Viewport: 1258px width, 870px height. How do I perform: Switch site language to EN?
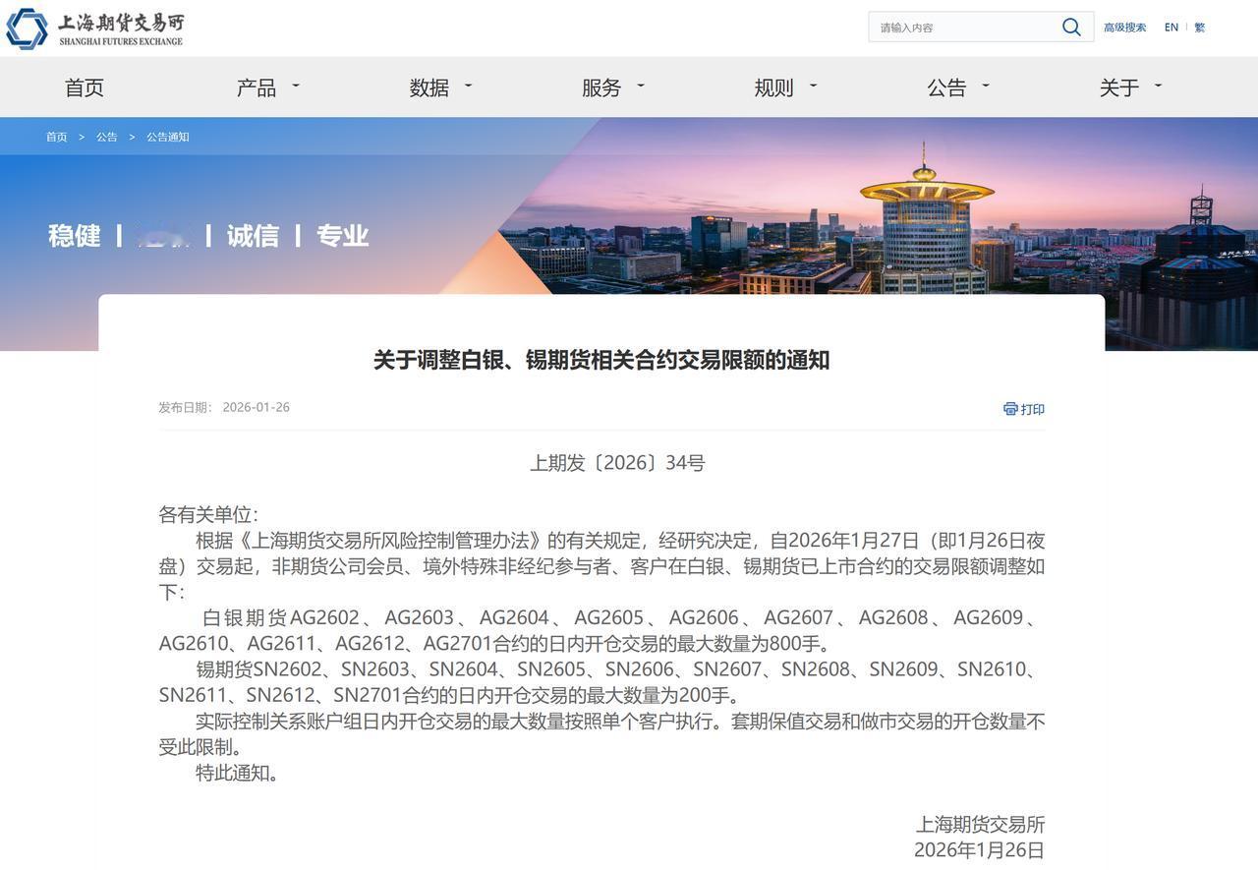1172,28
